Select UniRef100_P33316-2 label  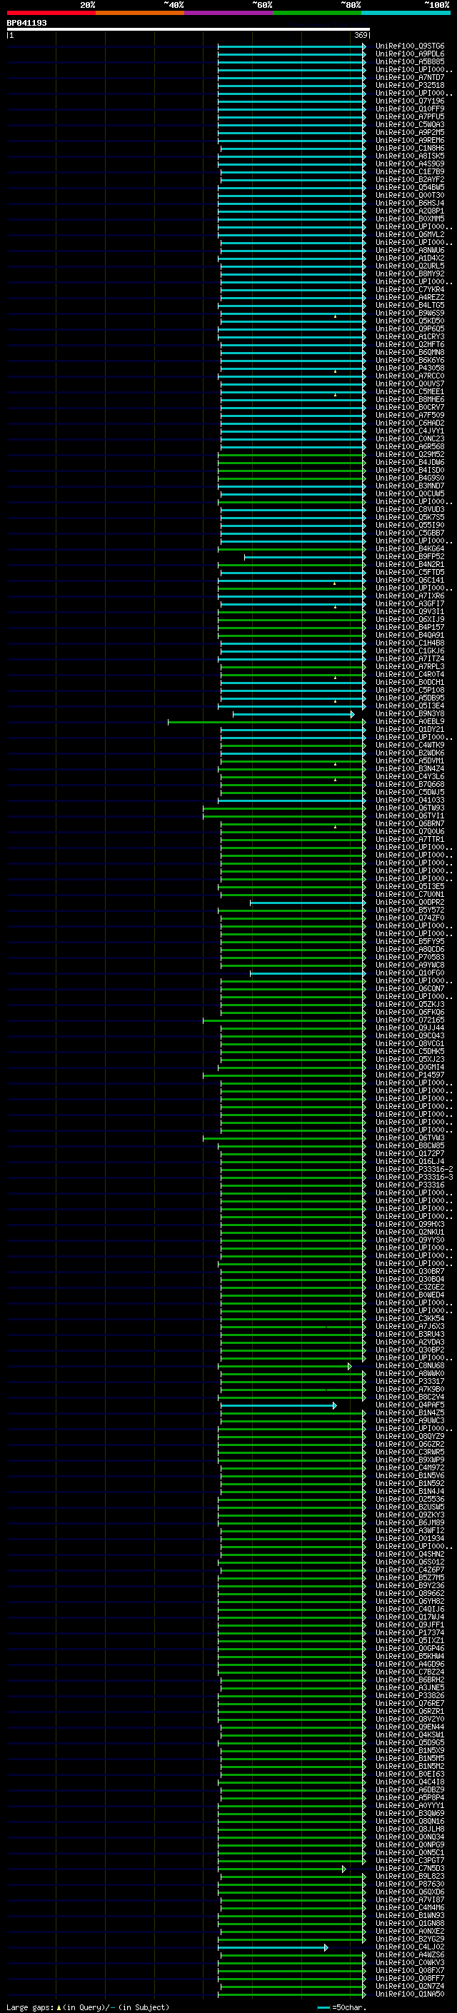(x=414, y=1169)
